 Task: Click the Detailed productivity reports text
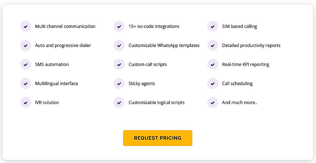click(x=251, y=45)
